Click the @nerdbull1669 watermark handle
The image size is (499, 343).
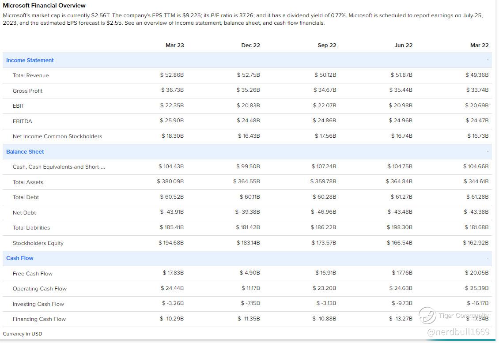tap(458, 332)
